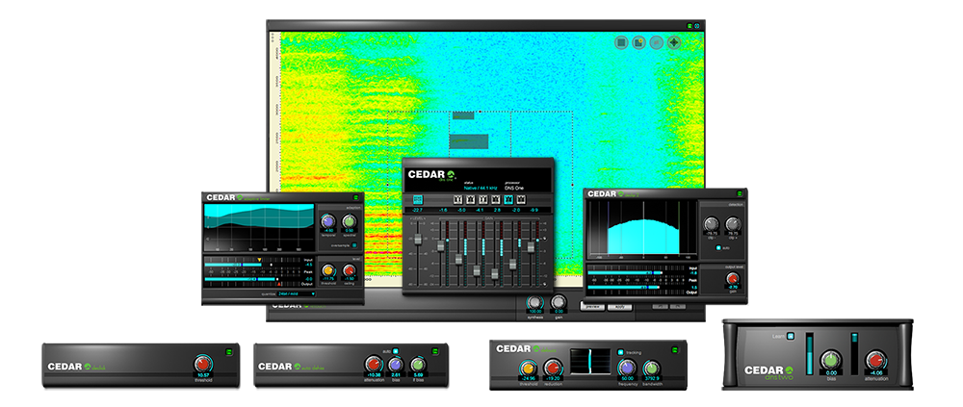Click the power indicator on auto dehiss panel
This screenshot has width=963, height=407.
[435, 351]
